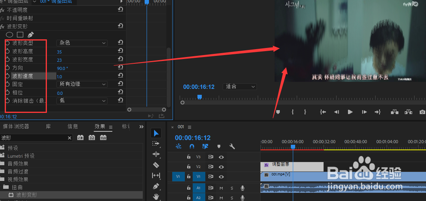426x201 pixels.
Task: Click the 波形高度 value 35
Action: click(x=60, y=52)
